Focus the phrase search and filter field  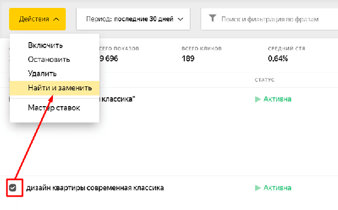pos(269,19)
